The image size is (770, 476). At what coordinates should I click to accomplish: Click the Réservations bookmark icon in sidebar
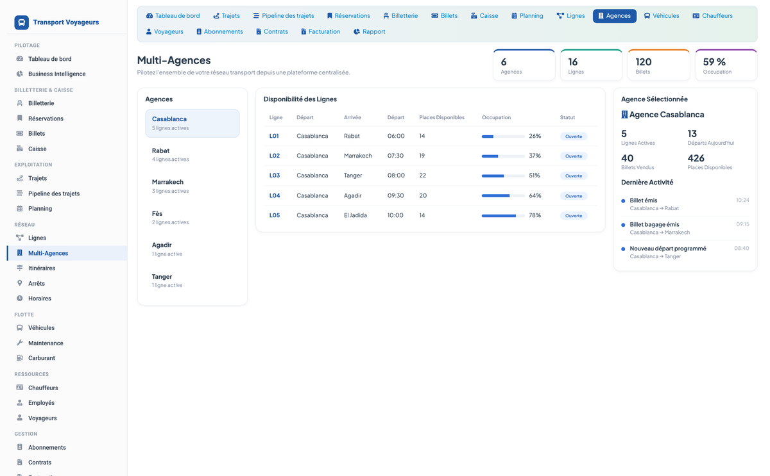(20, 119)
